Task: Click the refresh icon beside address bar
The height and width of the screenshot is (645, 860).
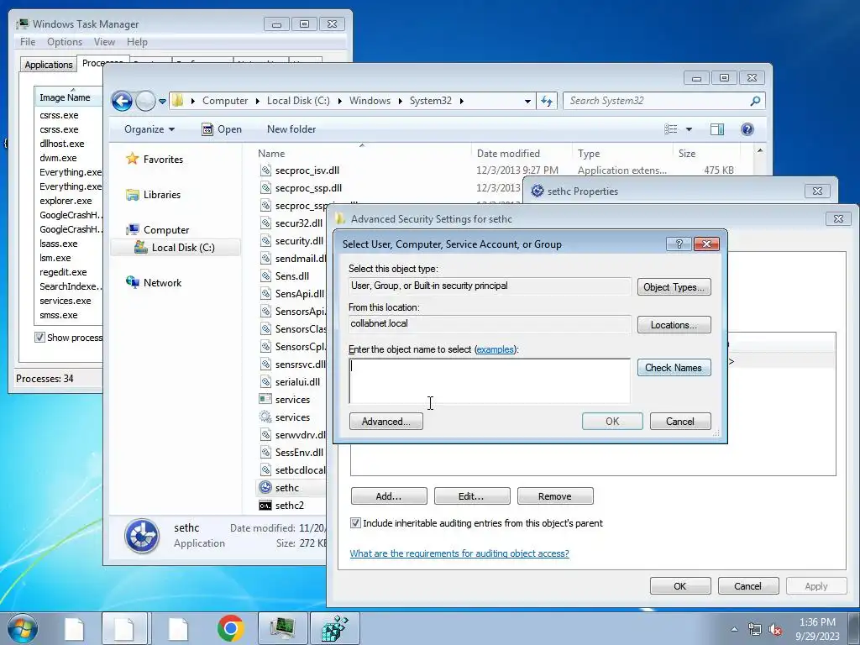Action: click(547, 101)
